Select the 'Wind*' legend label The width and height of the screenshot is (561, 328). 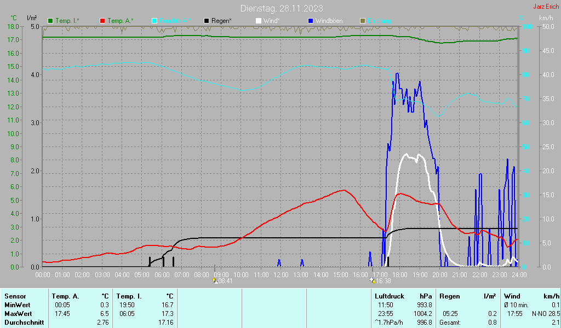pyautogui.click(x=272, y=21)
